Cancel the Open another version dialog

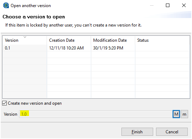pyautogui.click(x=172, y=132)
